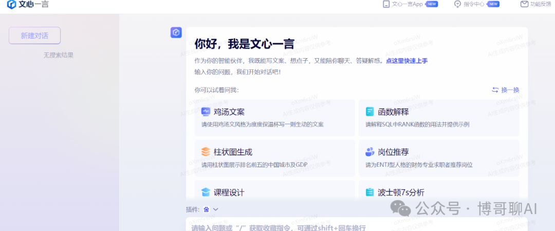This screenshot has height=231, width=555.
Task: Expand the 插件 plugin dropdown chevron
Action: click(215, 209)
